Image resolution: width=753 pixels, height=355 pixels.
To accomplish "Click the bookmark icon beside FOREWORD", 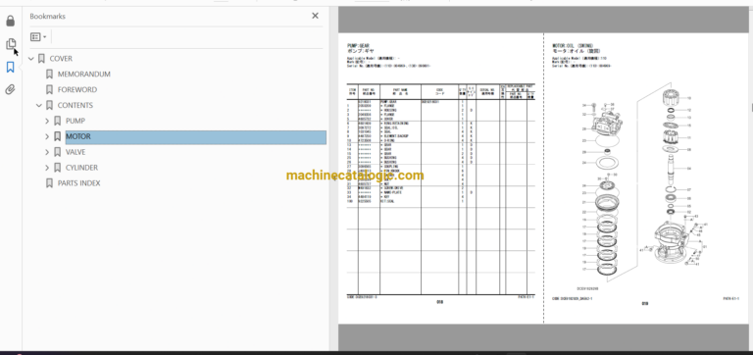I will coord(49,90).
